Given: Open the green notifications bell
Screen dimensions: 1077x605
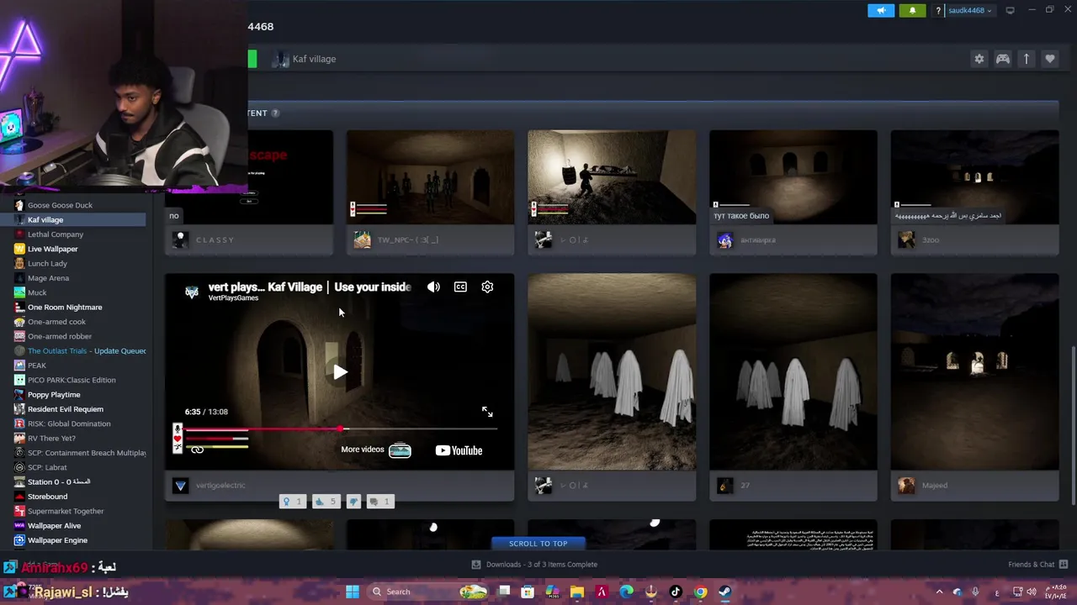Looking at the screenshot, I should click(912, 10).
